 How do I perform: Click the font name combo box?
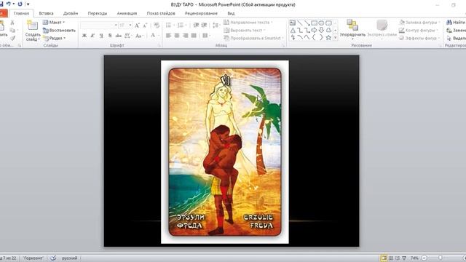click(99, 25)
